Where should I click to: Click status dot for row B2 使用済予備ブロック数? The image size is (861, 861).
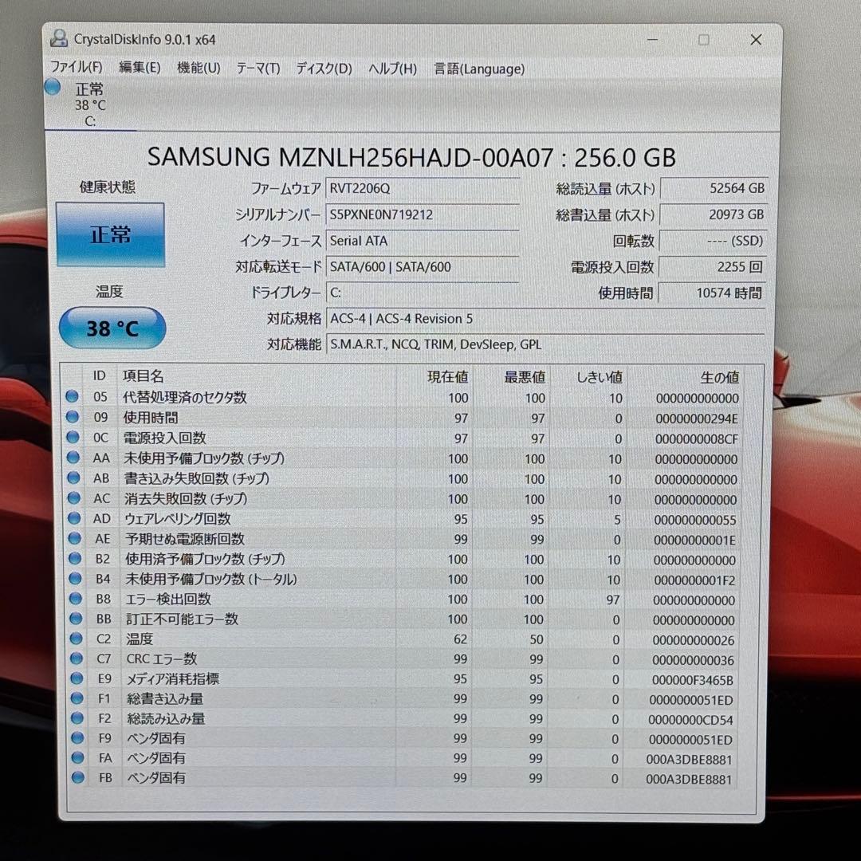tap(75, 558)
